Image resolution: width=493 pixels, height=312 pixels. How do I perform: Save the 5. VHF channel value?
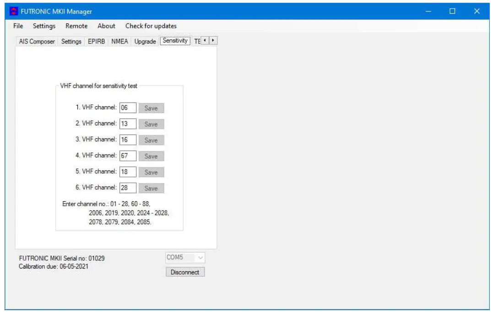[x=151, y=172]
